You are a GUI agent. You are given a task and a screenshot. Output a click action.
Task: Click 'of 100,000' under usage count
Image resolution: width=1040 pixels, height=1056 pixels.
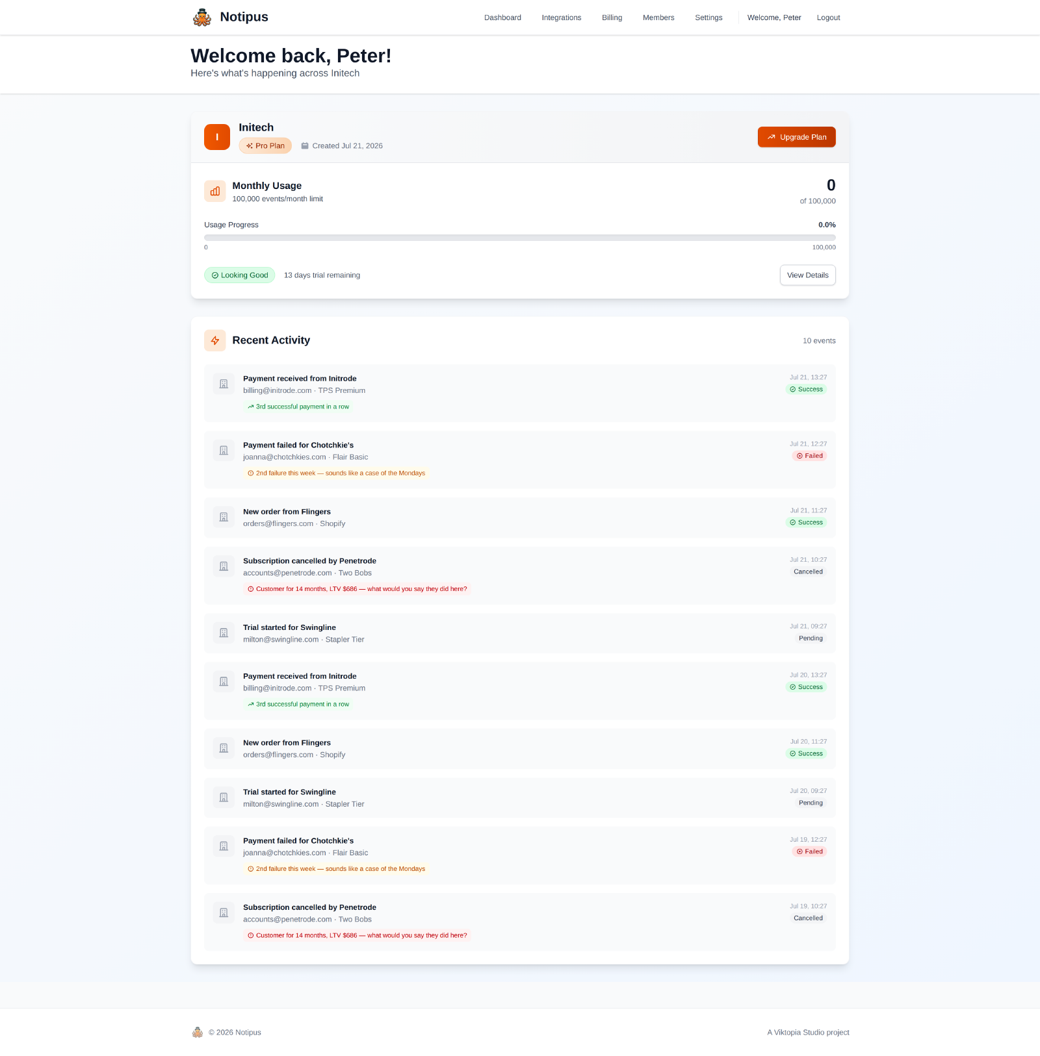coord(818,201)
